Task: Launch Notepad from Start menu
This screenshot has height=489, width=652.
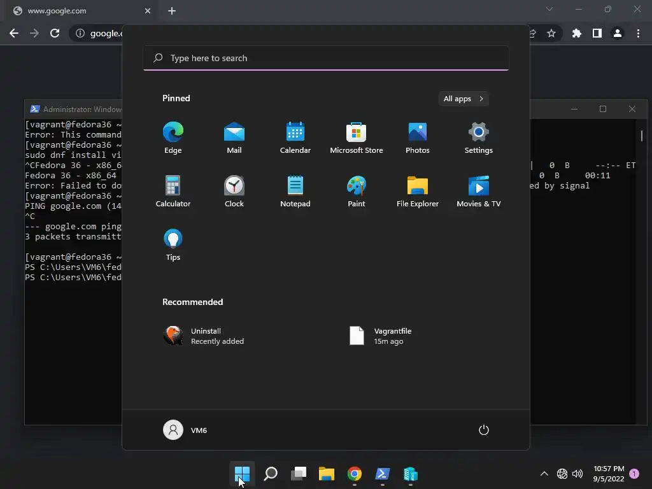Action: coord(295,191)
